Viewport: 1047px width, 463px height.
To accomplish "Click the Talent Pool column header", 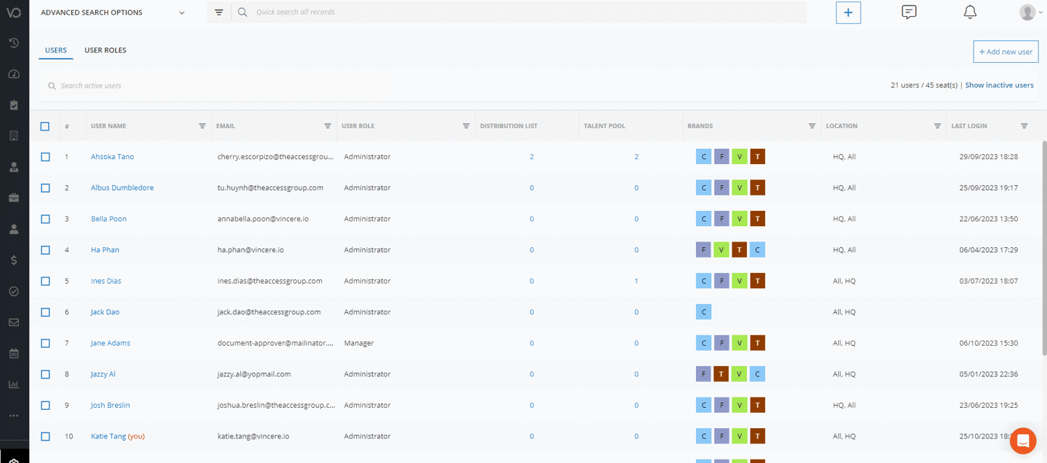I will tap(604, 126).
